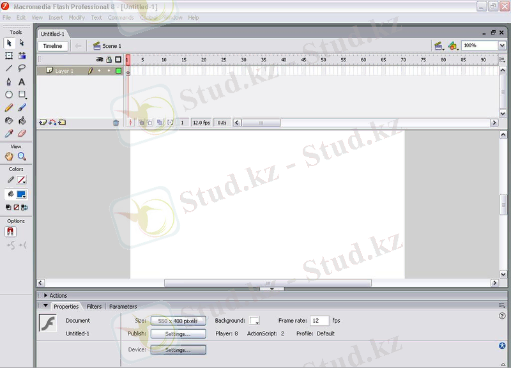Click Insert Layer Folder icon

[x=62, y=123]
